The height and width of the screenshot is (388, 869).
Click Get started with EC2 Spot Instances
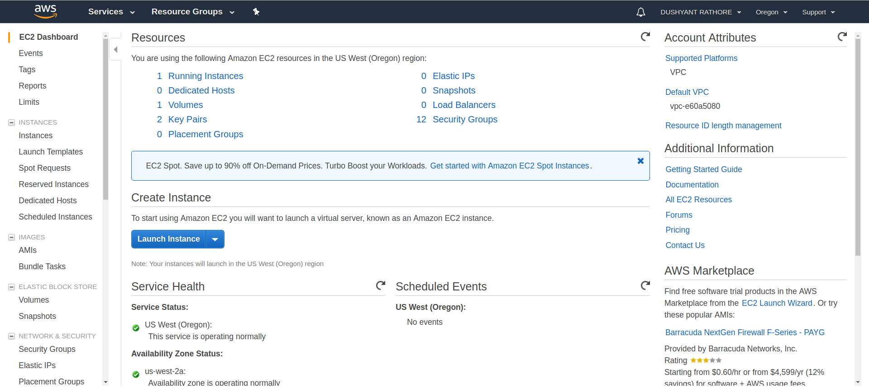tap(510, 166)
